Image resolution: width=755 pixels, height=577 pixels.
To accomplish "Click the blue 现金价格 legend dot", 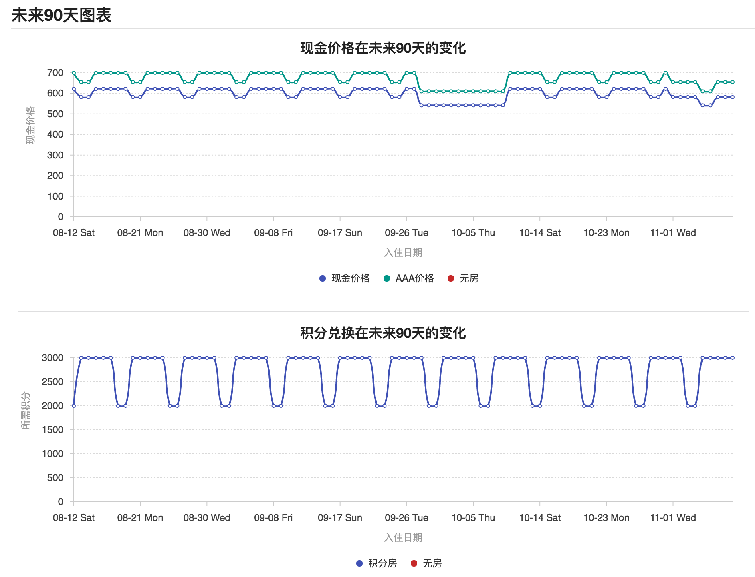I will tap(323, 278).
